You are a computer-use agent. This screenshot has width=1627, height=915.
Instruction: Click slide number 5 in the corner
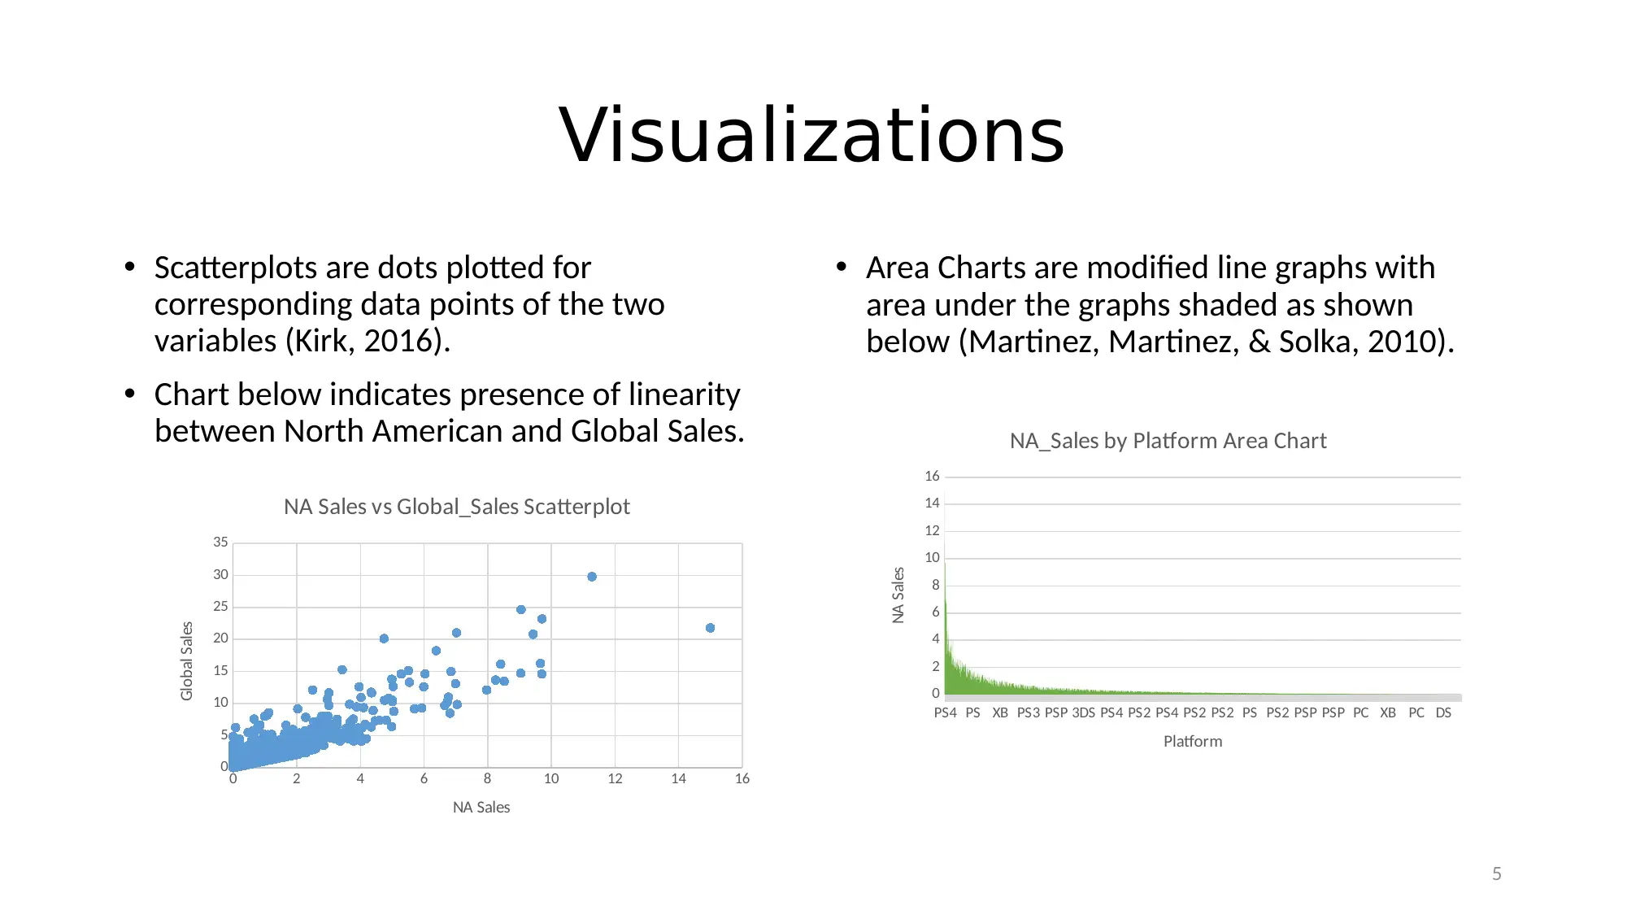tap(1496, 874)
